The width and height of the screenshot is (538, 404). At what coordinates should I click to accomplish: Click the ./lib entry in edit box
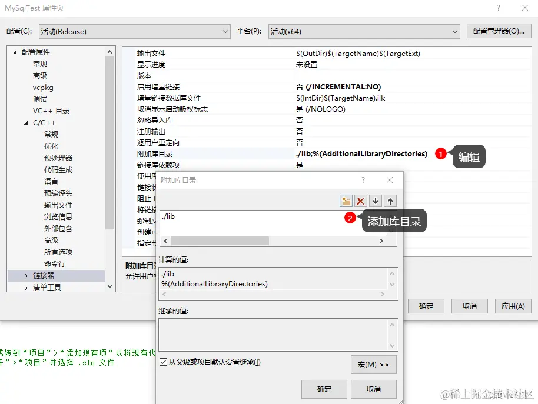pos(168,216)
